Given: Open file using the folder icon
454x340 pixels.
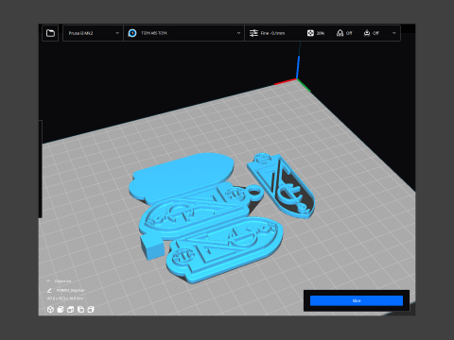Looking at the screenshot, I should point(50,33).
